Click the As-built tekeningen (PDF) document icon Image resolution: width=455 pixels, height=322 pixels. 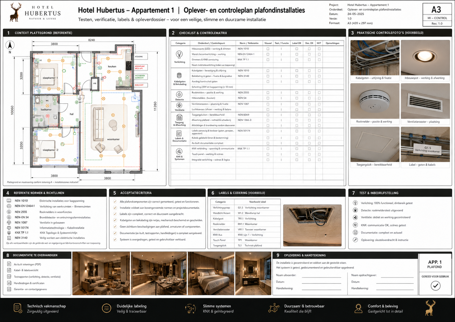pyautogui.click(x=9, y=264)
